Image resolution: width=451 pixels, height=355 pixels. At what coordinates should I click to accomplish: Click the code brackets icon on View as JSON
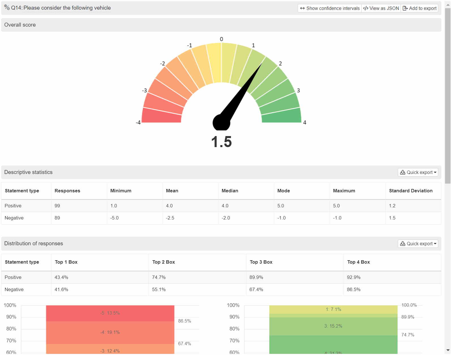click(366, 8)
